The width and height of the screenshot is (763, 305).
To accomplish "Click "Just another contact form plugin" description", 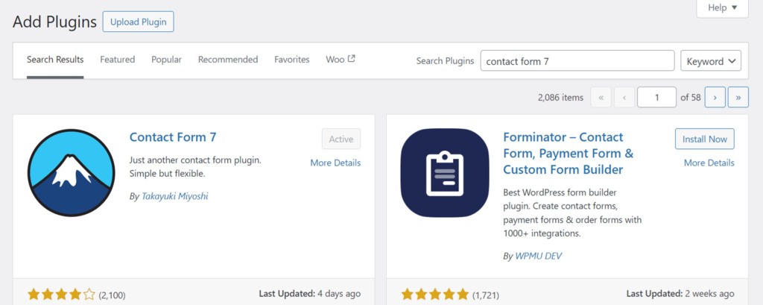I will coord(196,167).
